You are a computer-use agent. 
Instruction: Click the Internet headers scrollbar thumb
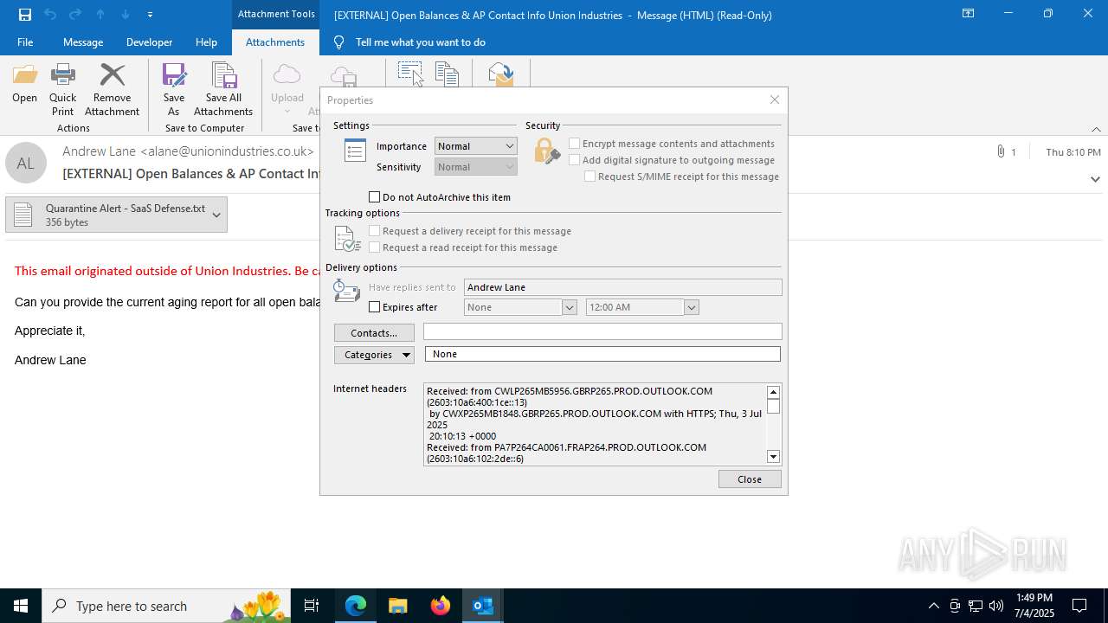pyautogui.click(x=774, y=407)
